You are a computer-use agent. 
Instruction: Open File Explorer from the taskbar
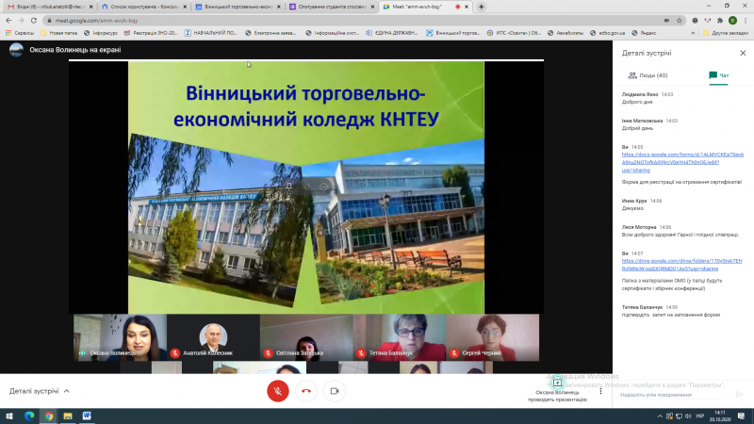(68, 416)
